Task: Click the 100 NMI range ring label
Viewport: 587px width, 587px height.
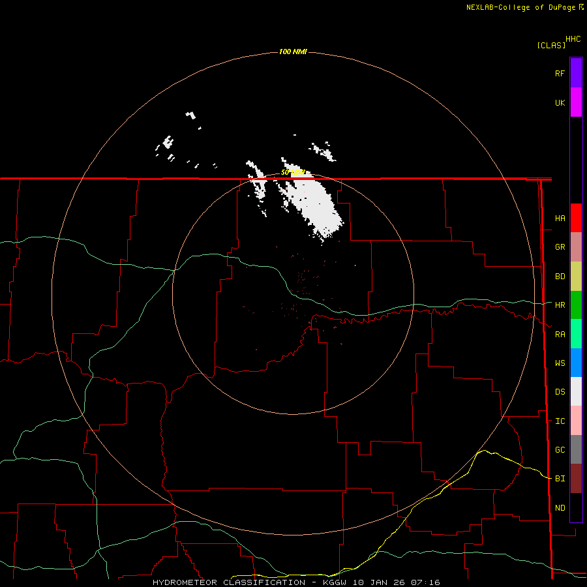Action: pos(293,52)
